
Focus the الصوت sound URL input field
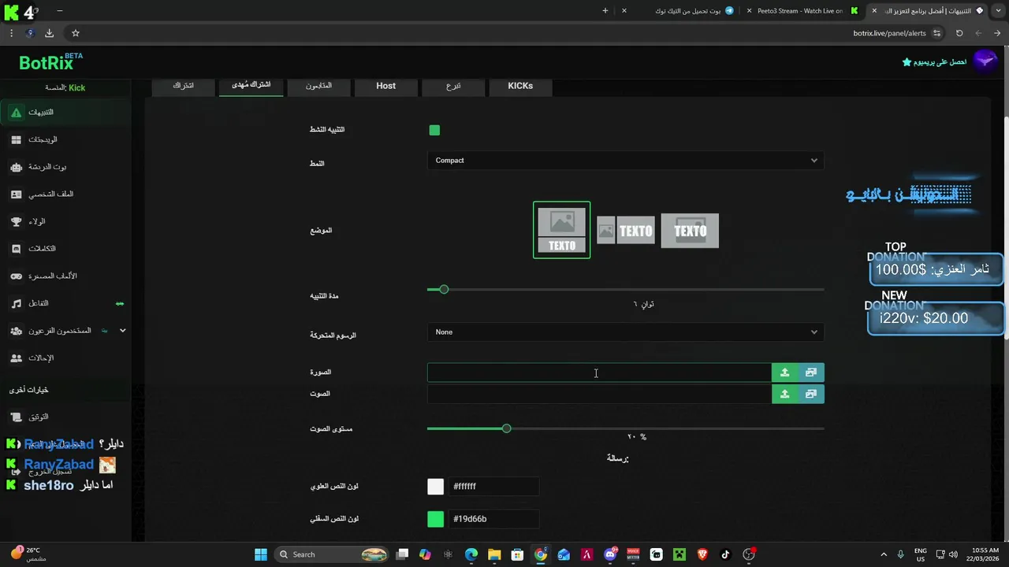tap(599, 394)
